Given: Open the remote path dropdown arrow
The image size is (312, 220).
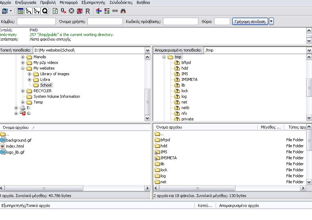Looking at the screenshot, I should pyautogui.click(x=309, y=50).
